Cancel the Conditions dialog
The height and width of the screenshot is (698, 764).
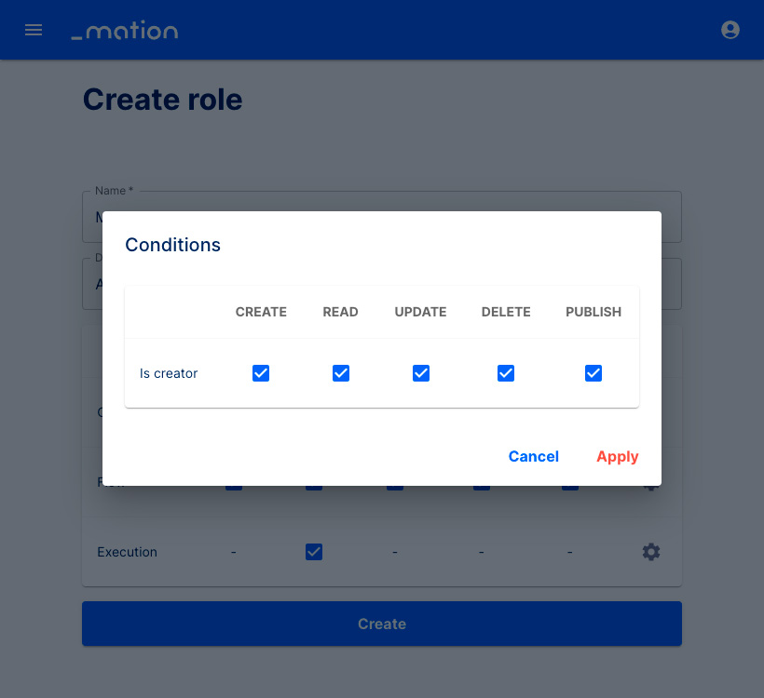click(x=534, y=457)
